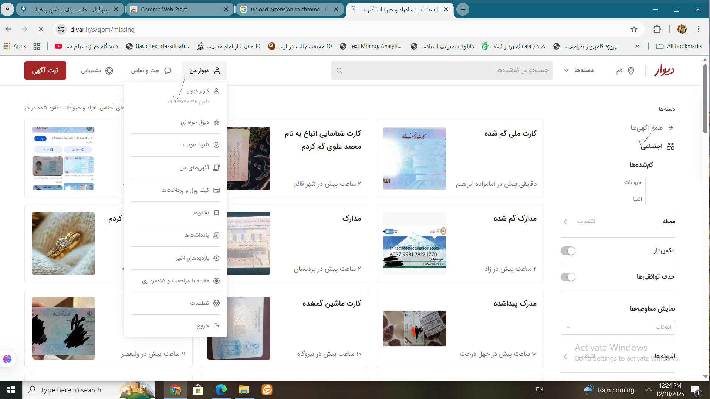Click the wallet icon for کیف پول و پرداخت‌ها
The width and height of the screenshot is (710, 399).
click(x=217, y=190)
